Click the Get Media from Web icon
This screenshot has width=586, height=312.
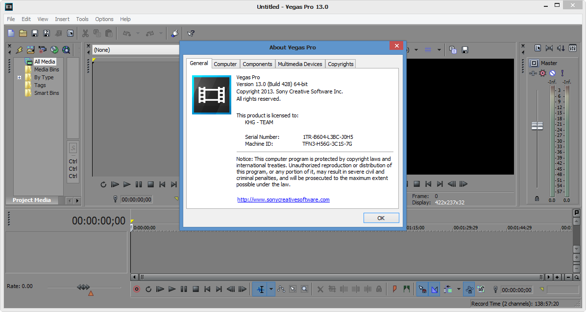[66, 50]
